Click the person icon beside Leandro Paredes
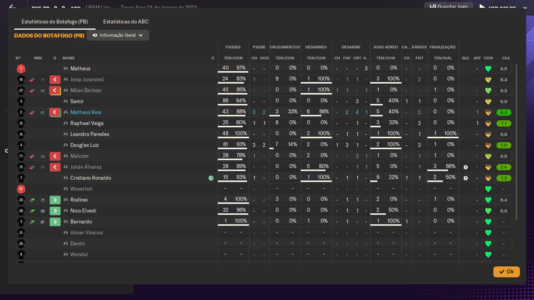This screenshot has width=534, height=300. coord(66,134)
